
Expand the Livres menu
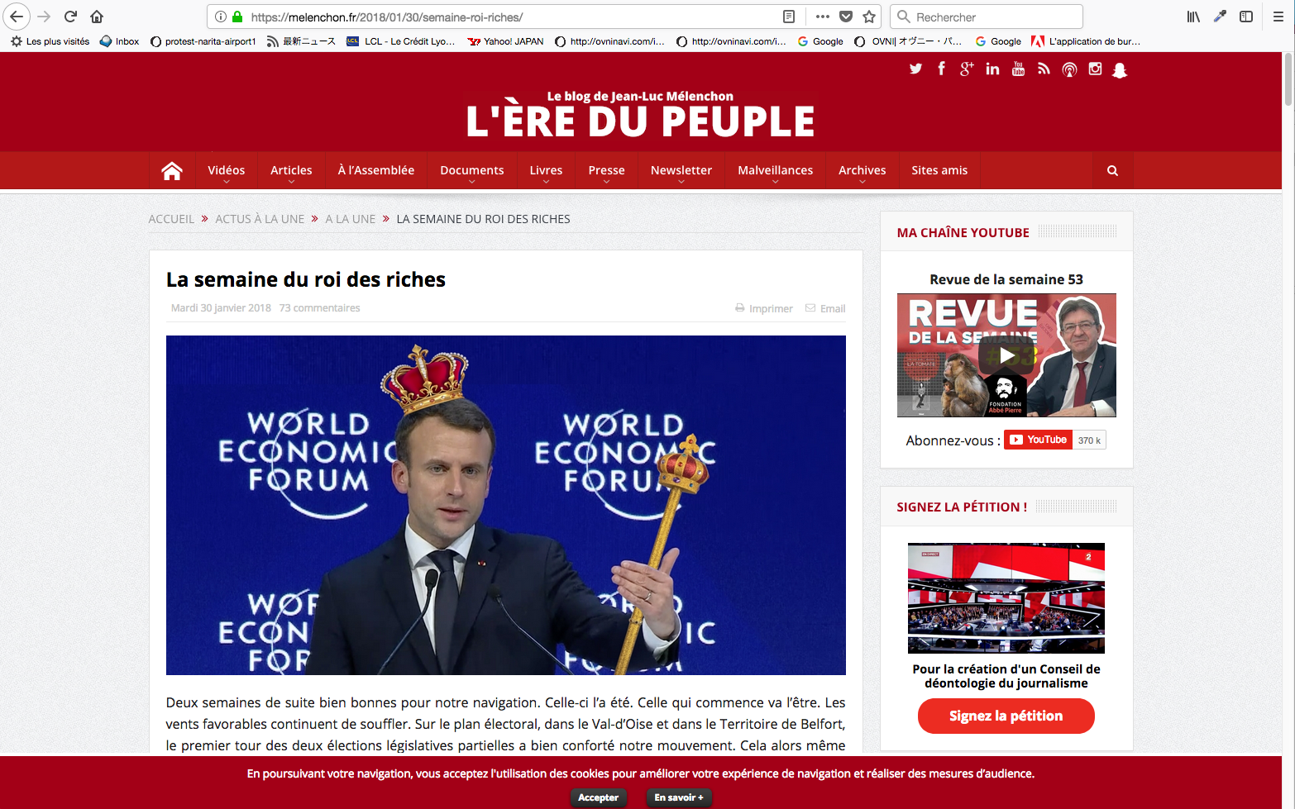546,170
